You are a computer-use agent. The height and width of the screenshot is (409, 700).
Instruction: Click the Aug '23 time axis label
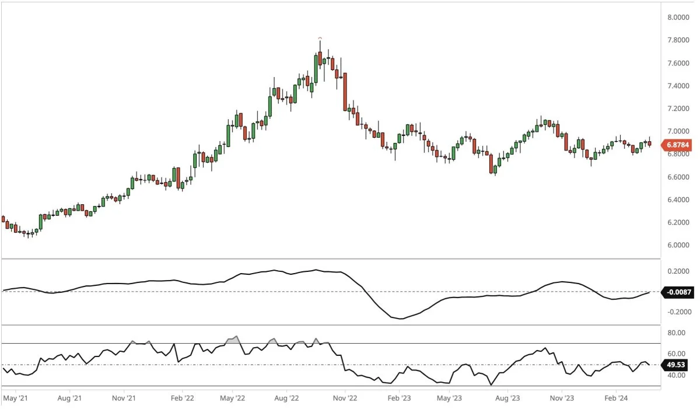[x=507, y=398]
